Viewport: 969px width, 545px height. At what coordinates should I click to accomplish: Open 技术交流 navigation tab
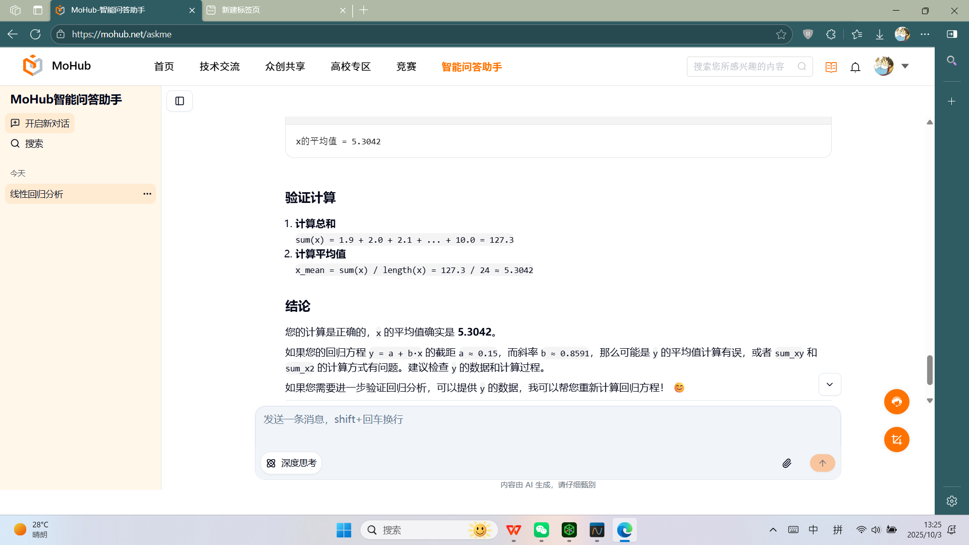tap(220, 67)
